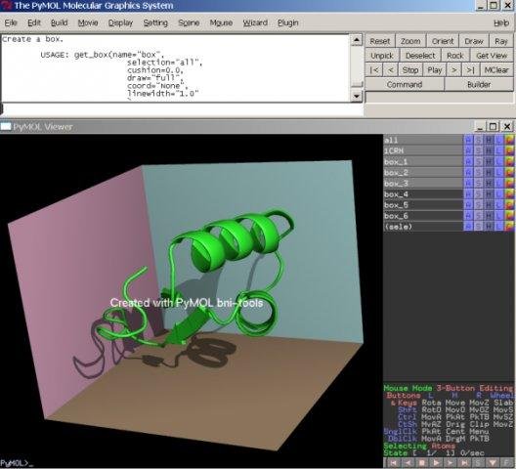Viewport: 516px width, 469px height.
Task: Click the Reset button
Action: tap(380, 41)
